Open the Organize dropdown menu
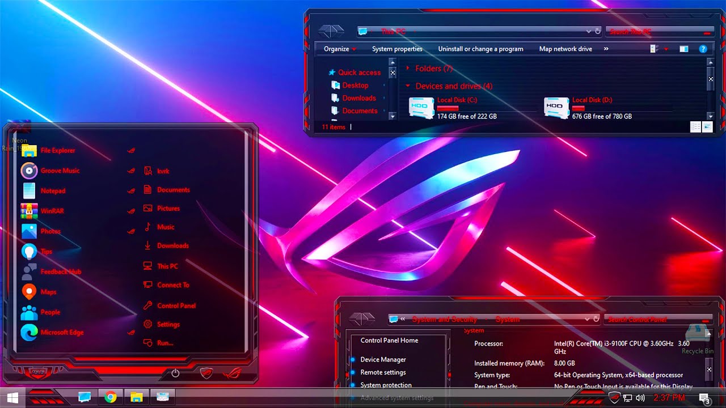726x408 pixels. [x=340, y=49]
